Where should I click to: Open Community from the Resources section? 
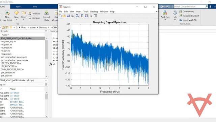coord(187,12)
